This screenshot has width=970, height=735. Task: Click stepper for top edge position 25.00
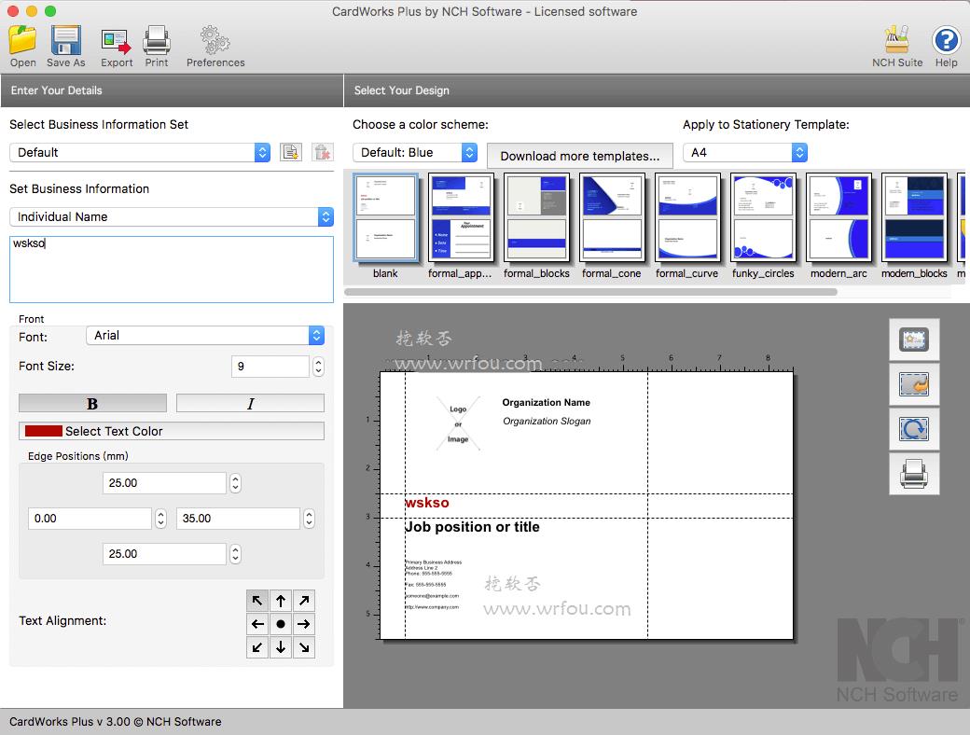(x=235, y=483)
